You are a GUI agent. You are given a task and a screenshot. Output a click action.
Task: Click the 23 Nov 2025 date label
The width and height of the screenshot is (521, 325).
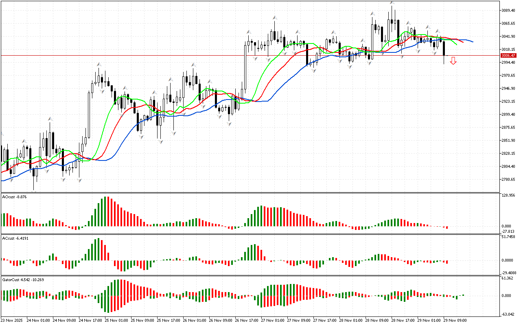(13, 321)
